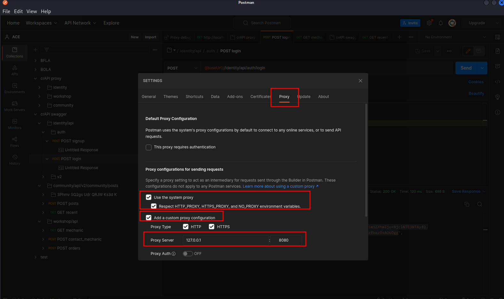Expand the BOLA collection
This screenshot has width=504, height=299.
[35, 70]
